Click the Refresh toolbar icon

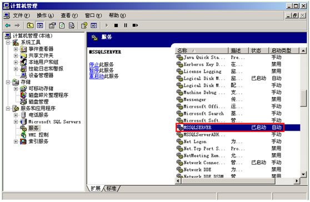[x=62, y=26]
